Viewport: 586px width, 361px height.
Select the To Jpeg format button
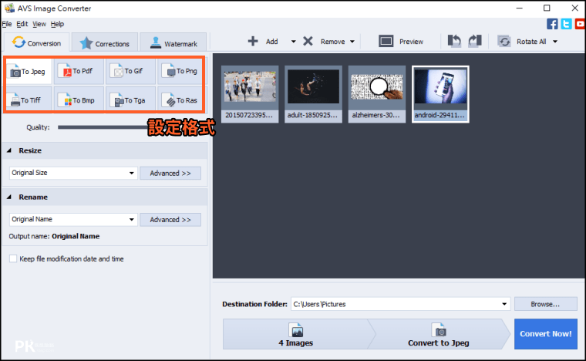click(x=29, y=72)
